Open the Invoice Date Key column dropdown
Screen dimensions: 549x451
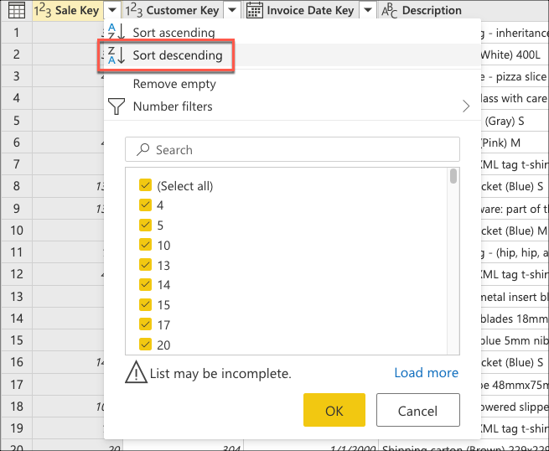pyautogui.click(x=368, y=10)
